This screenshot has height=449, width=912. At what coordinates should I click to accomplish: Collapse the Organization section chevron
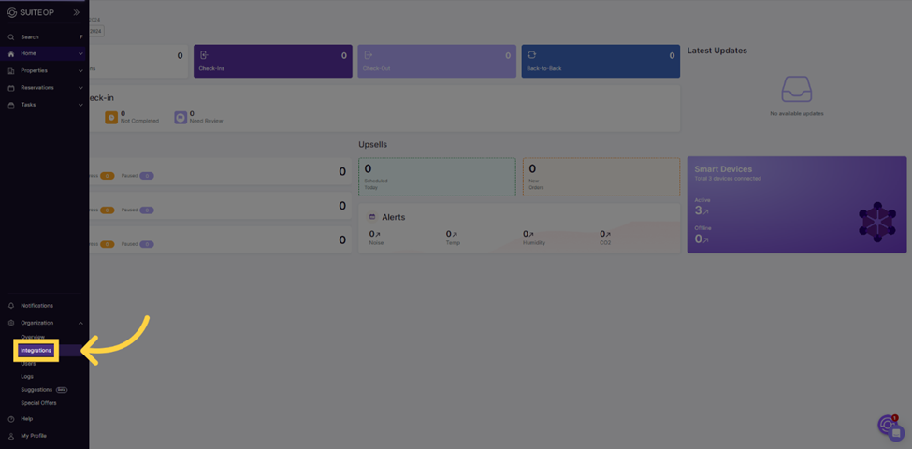(80, 323)
